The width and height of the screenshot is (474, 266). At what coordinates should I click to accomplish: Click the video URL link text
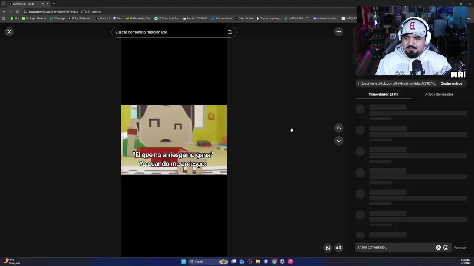coord(397,83)
